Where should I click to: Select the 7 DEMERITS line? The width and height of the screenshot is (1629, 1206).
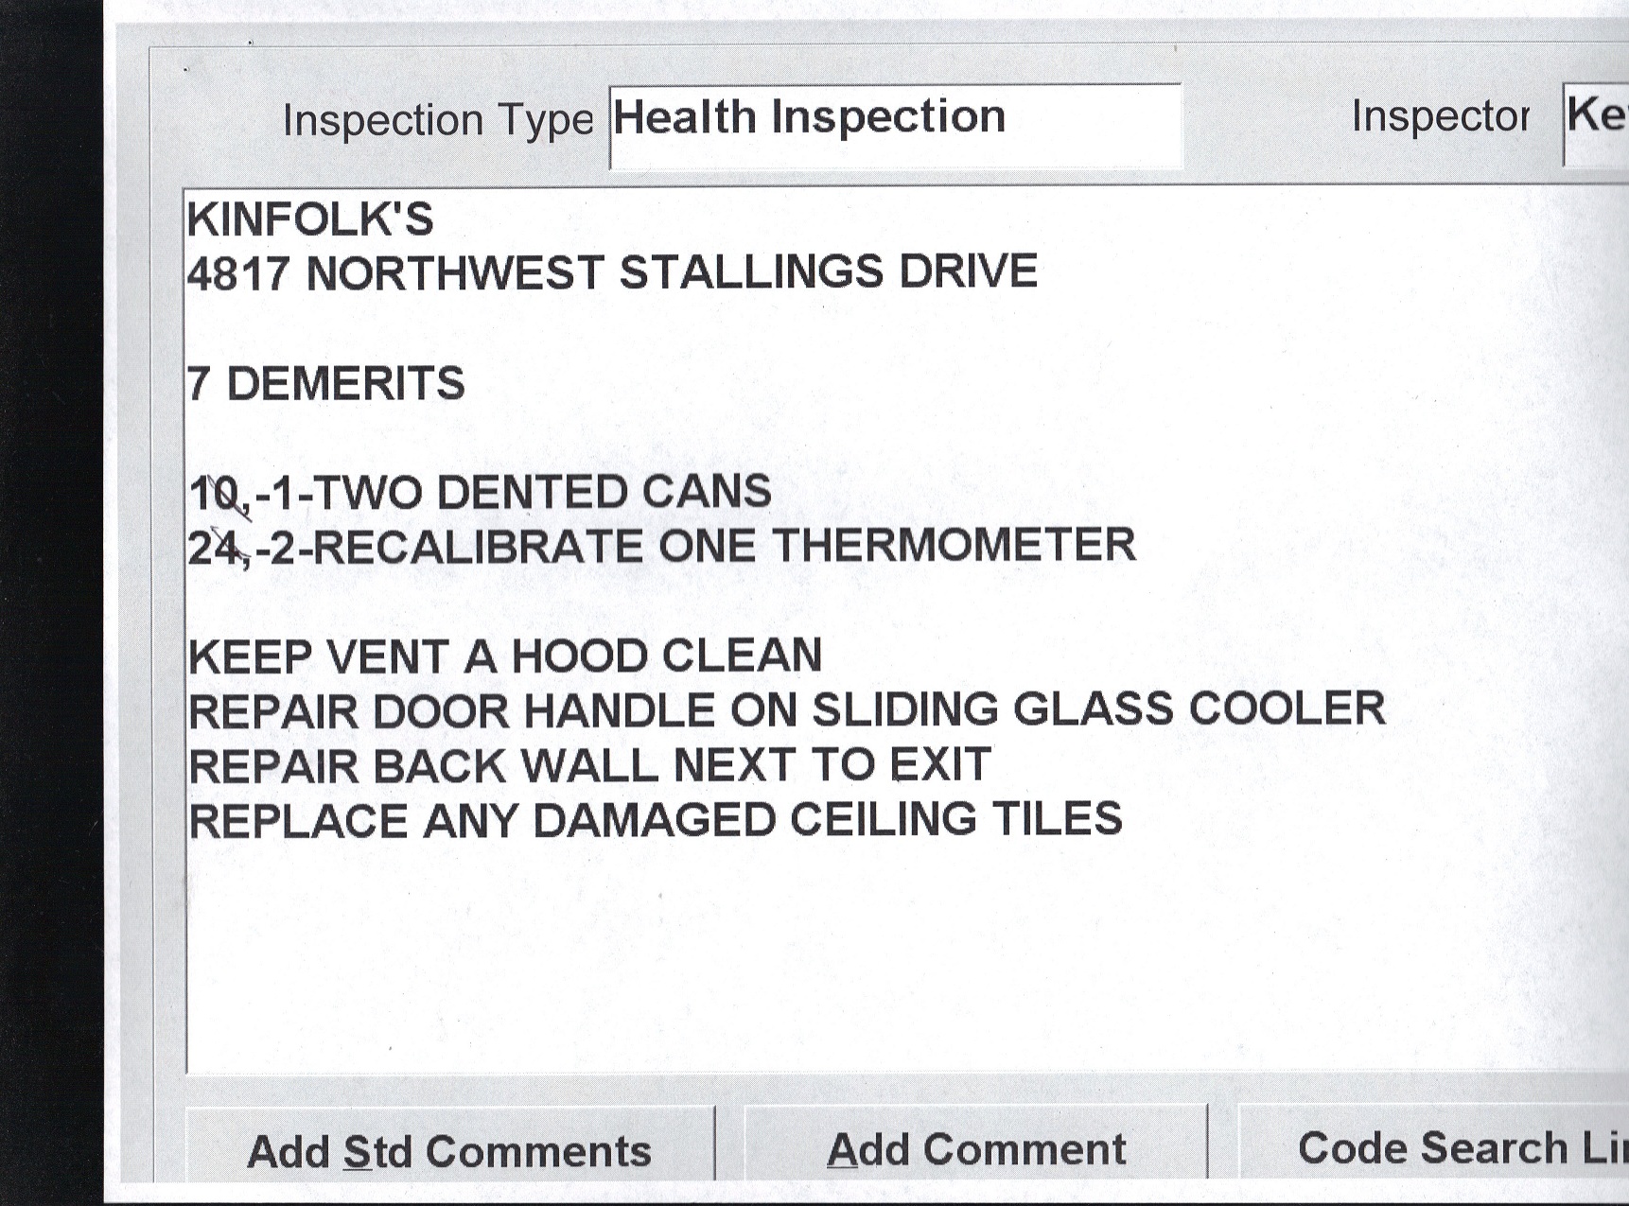(x=326, y=384)
